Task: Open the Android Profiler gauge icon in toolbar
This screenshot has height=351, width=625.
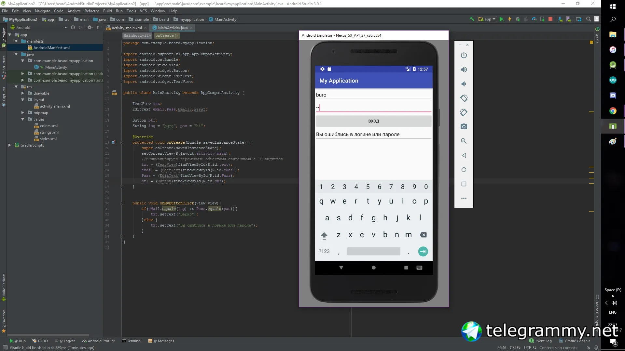Action: pyautogui.click(x=534, y=19)
